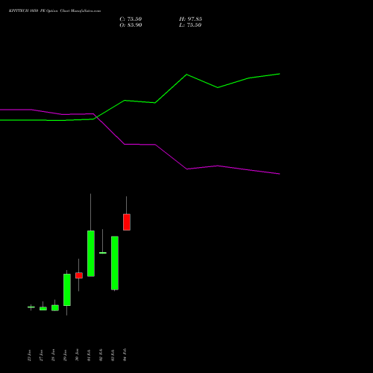Select the small red candlestick for 30 Jan

[79, 275]
